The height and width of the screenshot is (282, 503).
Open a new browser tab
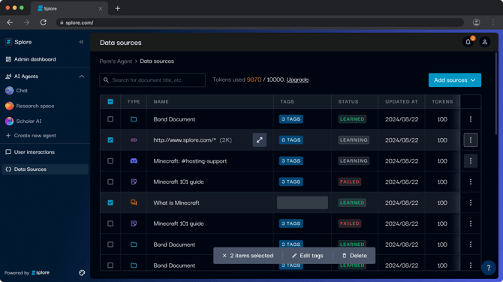point(118,9)
